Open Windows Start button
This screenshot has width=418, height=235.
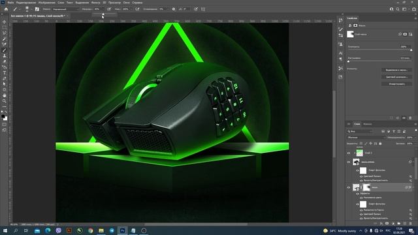pos(5,230)
